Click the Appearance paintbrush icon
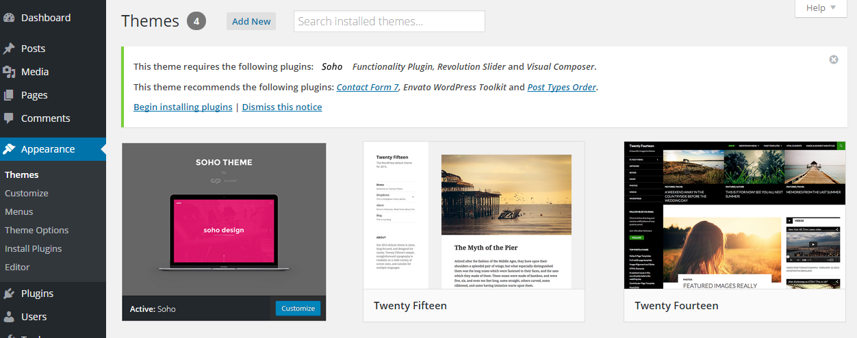Image resolution: width=857 pixels, height=338 pixels. [9, 149]
